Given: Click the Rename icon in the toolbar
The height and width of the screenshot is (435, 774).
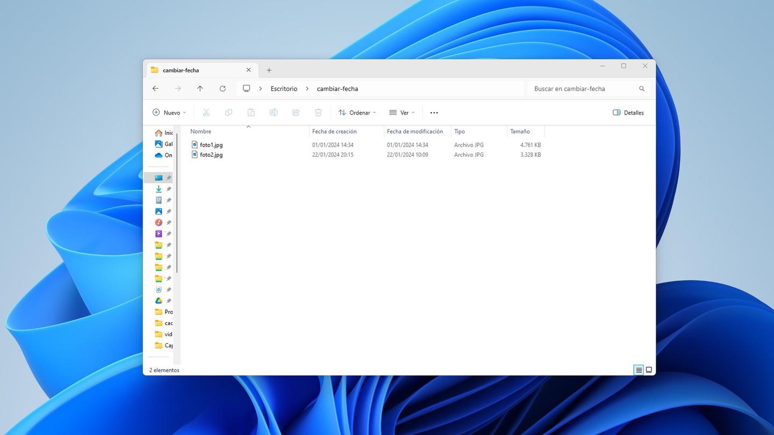Looking at the screenshot, I should click(274, 112).
